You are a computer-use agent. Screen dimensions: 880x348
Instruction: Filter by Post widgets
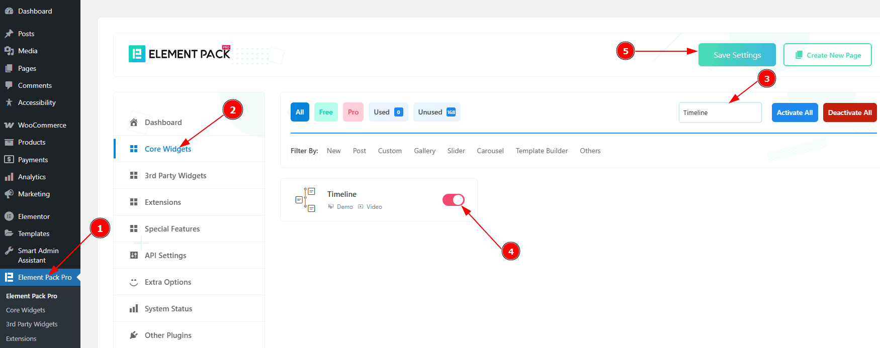(360, 151)
